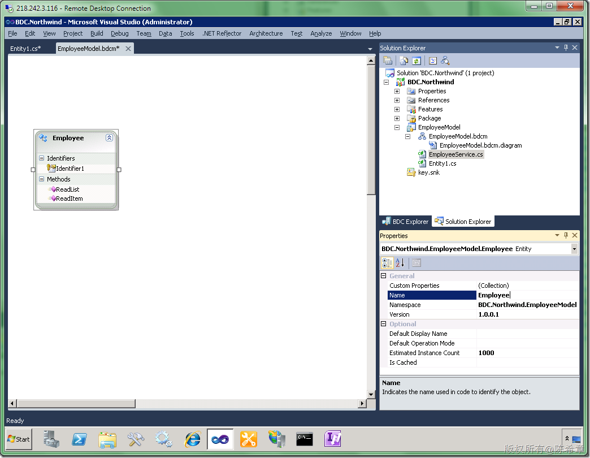Click the designer horizontal scrollbar thumb
This screenshot has width=590, height=458.
tap(76, 403)
